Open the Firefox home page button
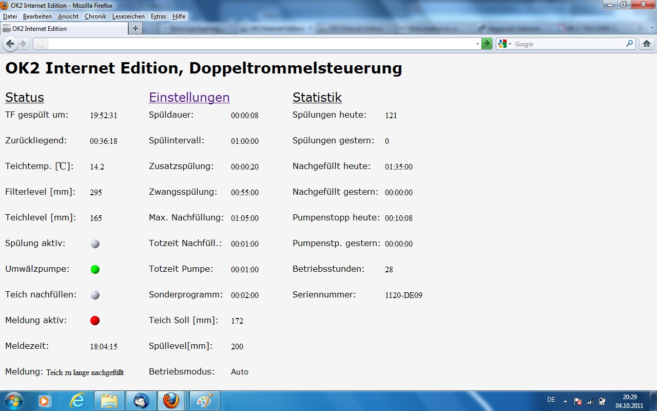 click(x=647, y=44)
